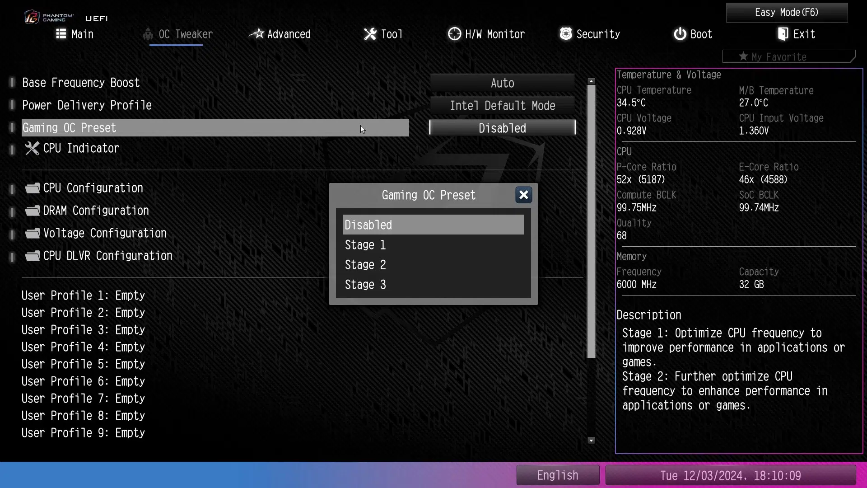Click the Tool tab wrench icon
Viewport: 867px width, 488px height.
(x=370, y=34)
